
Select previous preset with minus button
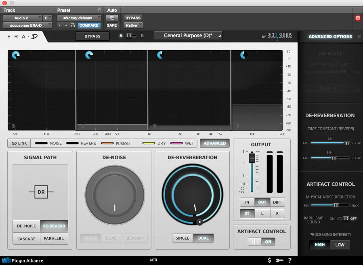[x=59, y=25]
